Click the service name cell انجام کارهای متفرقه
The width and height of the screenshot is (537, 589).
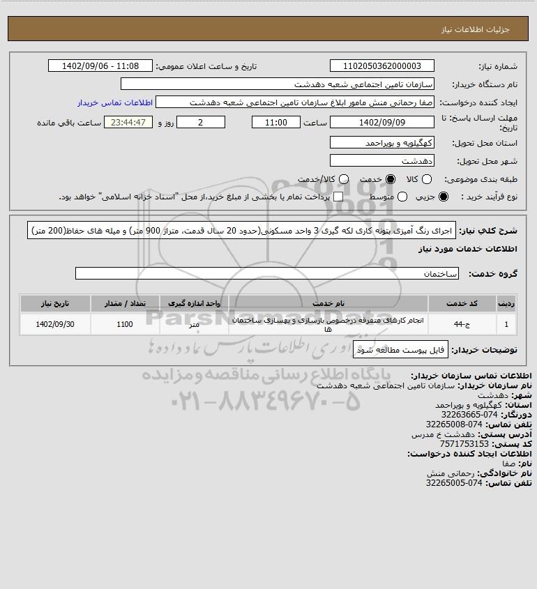(328, 324)
